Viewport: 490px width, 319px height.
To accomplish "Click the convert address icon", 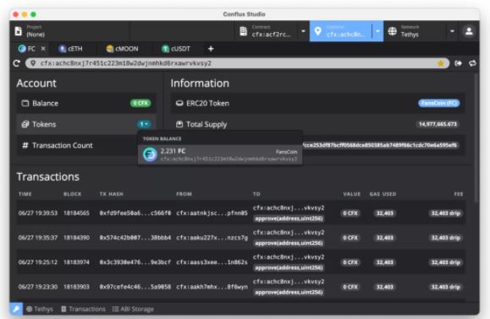I will coord(472,63).
